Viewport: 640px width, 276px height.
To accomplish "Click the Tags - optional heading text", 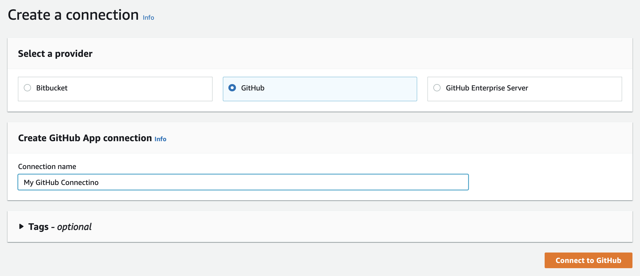I will click(60, 227).
